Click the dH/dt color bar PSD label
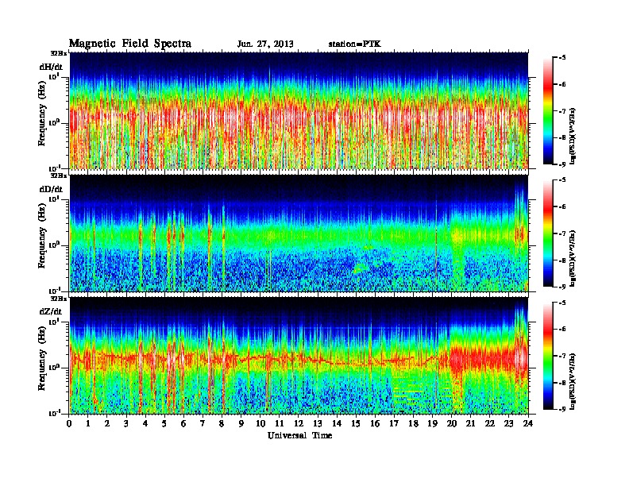Viewport: 629px width, 486px height. [x=573, y=137]
